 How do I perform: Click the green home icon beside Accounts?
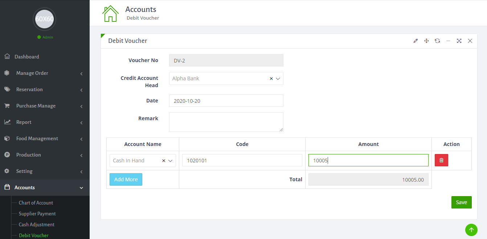point(110,13)
